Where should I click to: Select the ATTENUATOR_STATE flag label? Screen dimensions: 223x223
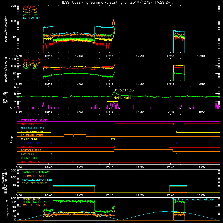[x=34, y=120]
